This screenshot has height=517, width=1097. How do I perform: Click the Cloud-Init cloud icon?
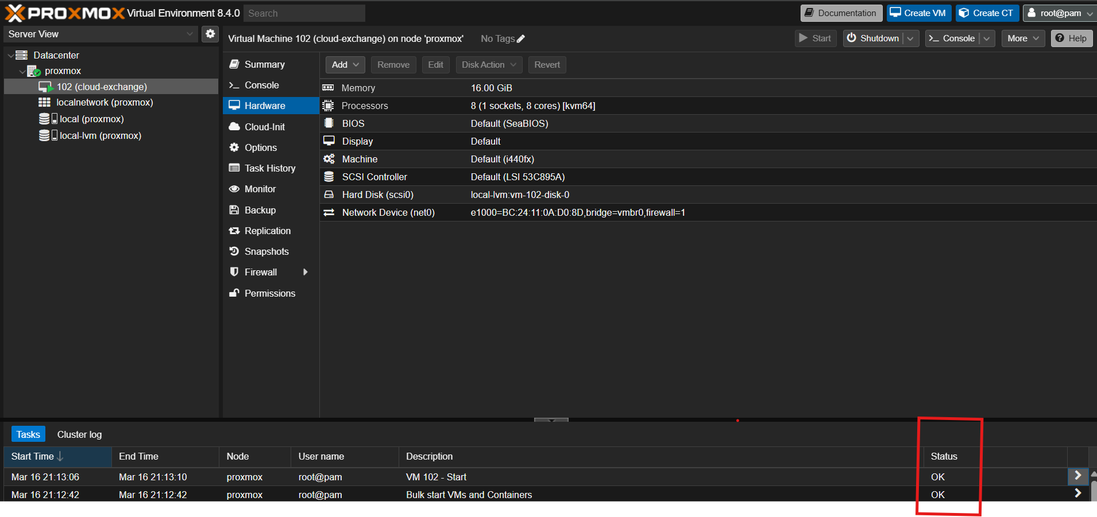[234, 127]
